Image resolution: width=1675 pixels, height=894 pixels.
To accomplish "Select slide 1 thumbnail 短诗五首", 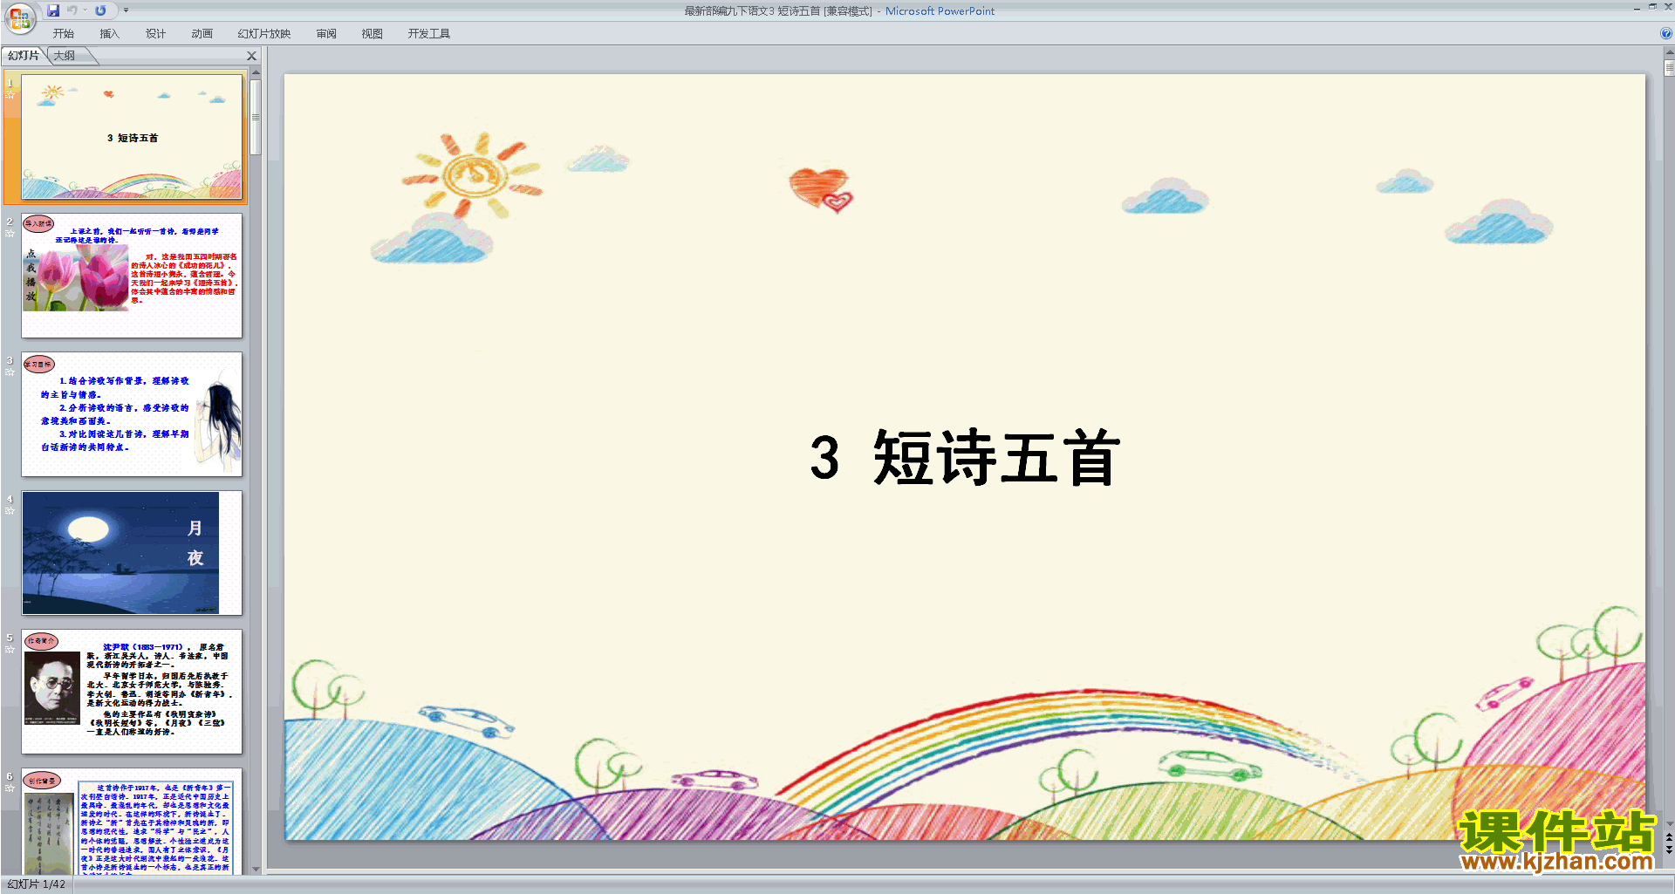I will pos(132,137).
